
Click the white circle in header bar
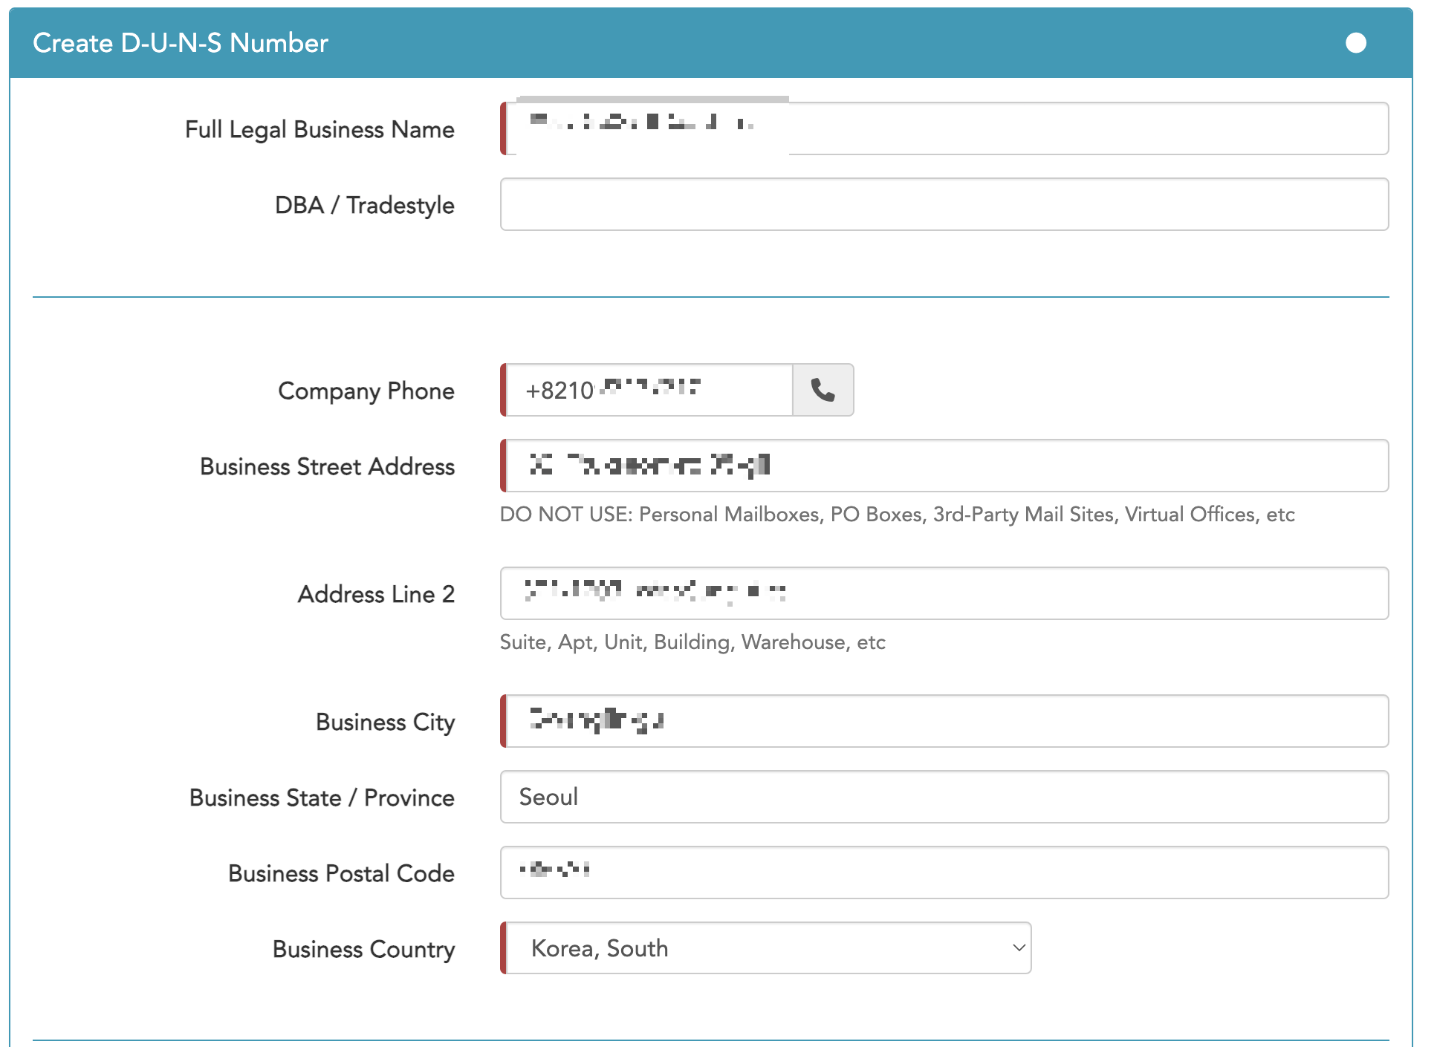click(x=1355, y=43)
